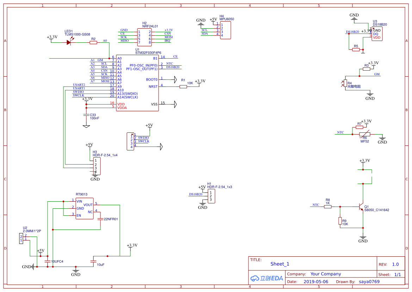Image resolution: width=412 pixels, height=292 pixels.
Task: Click the 100nF capacitor C33
Action: pos(86,115)
